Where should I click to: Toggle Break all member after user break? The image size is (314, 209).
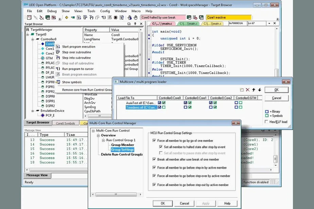(154, 159)
